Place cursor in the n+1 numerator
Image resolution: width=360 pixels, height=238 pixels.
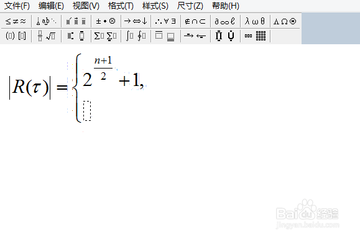coord(103,60)
